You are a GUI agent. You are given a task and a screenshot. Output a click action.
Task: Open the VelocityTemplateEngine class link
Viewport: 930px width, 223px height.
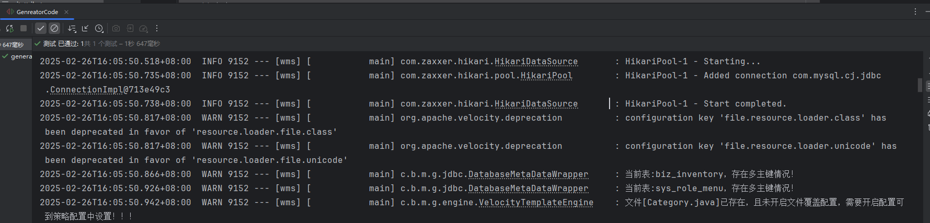point(536,203)
